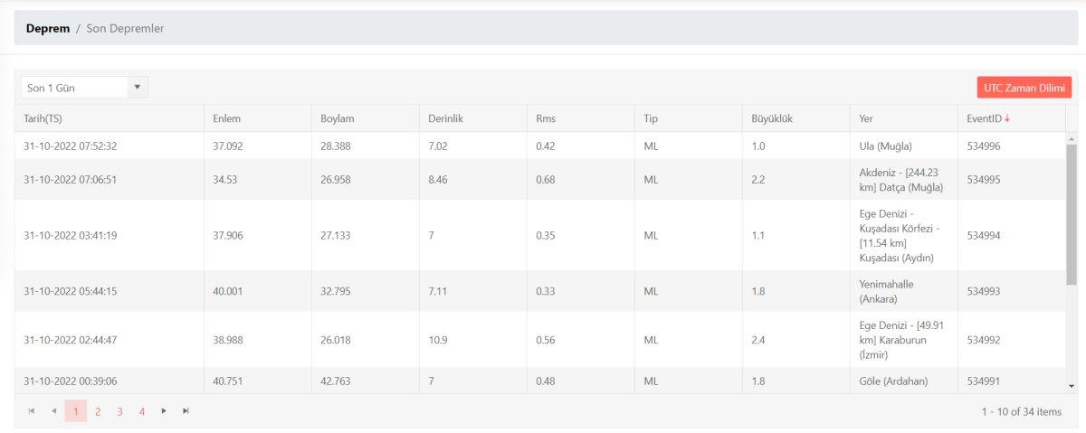Go to the previous page arrow

click(x=53, y=411)
